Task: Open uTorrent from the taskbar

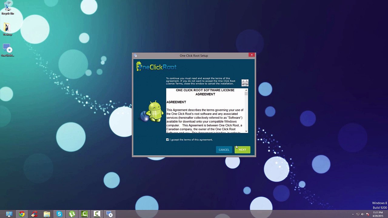Action: click(x=72, y=214)
